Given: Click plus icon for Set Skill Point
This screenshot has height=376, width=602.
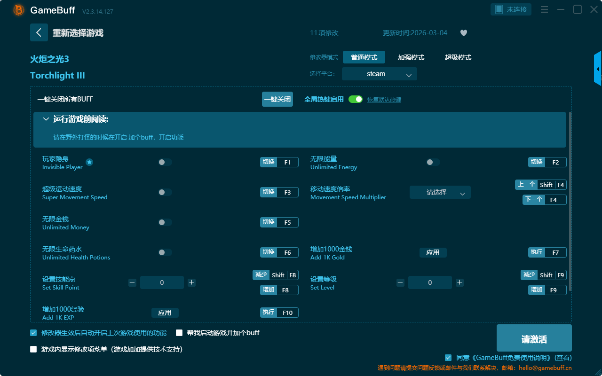Looking at the screenshot, I should 191,282.
